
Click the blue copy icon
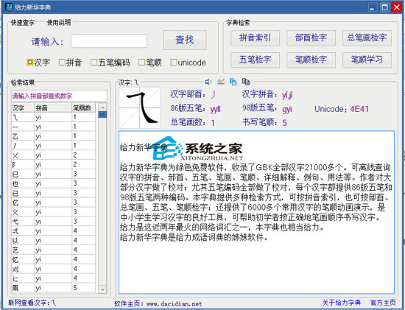pyautogui.click(x=233, y=82)
